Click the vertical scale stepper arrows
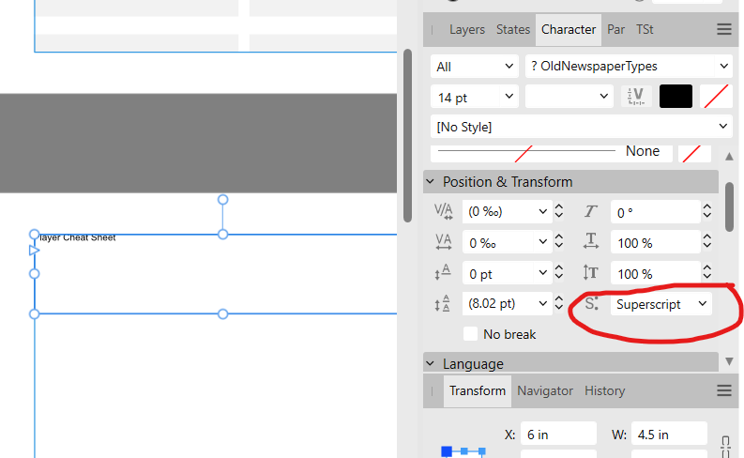 pyautogui.click(x=707, y=273)
